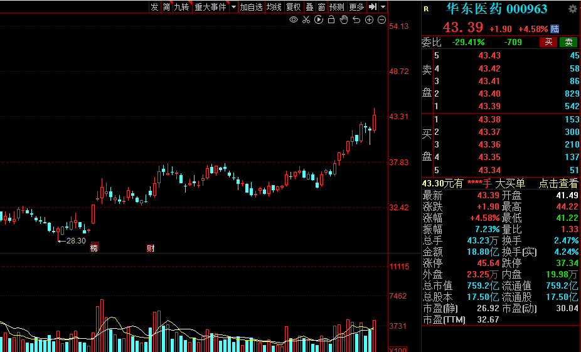Click the undo arrow icon

(x=356, y=20)
